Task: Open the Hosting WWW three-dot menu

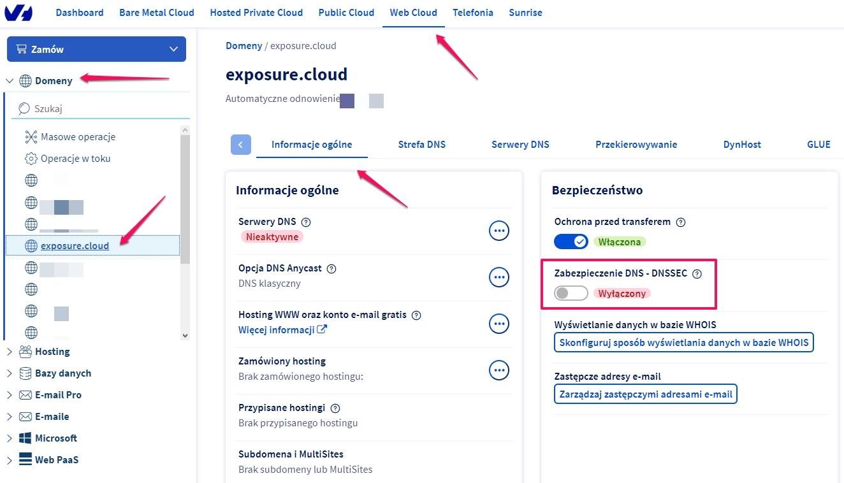Action: point(499,324)
